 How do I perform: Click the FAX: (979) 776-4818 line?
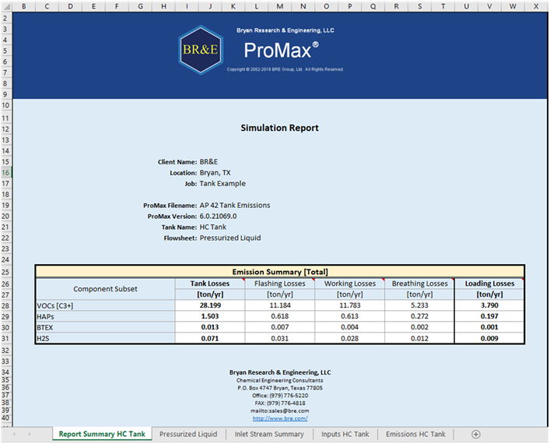click(x=280, y=403)
